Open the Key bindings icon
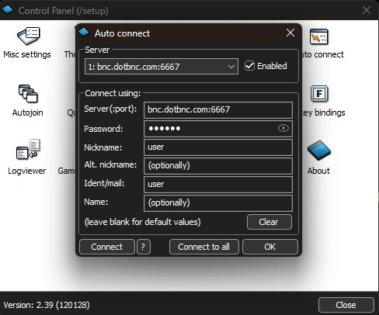379x315 pixels. click(x=319, y=94)
